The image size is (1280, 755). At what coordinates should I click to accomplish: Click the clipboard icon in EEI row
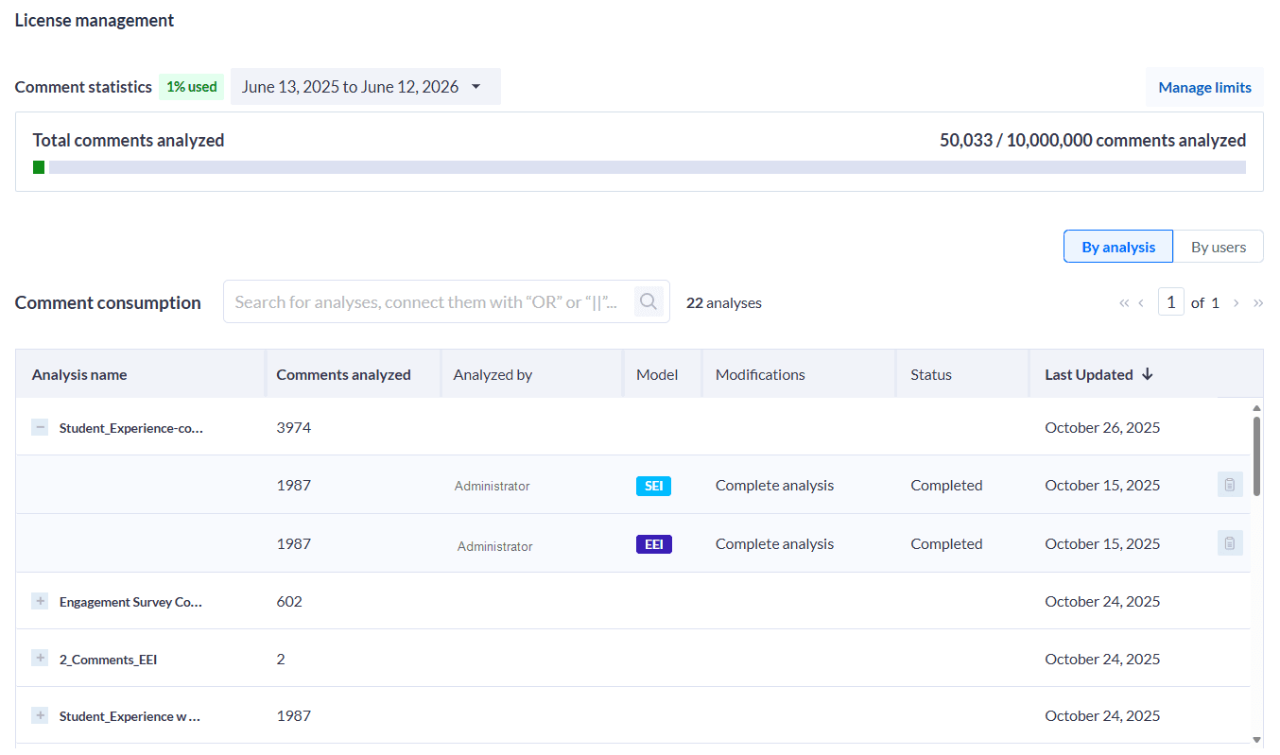point(1229,543)
